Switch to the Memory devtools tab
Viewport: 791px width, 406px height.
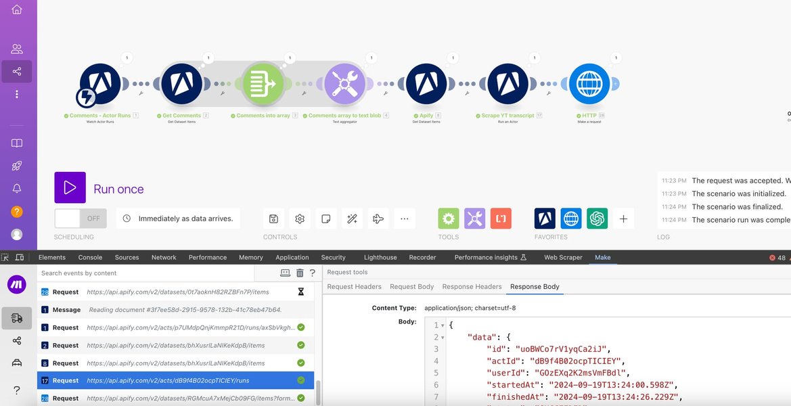pos(251,257)
